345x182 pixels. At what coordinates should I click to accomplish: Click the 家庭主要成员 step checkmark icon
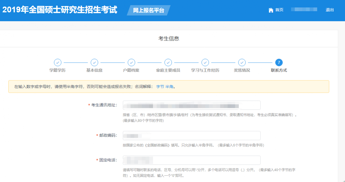pos(168,62)
